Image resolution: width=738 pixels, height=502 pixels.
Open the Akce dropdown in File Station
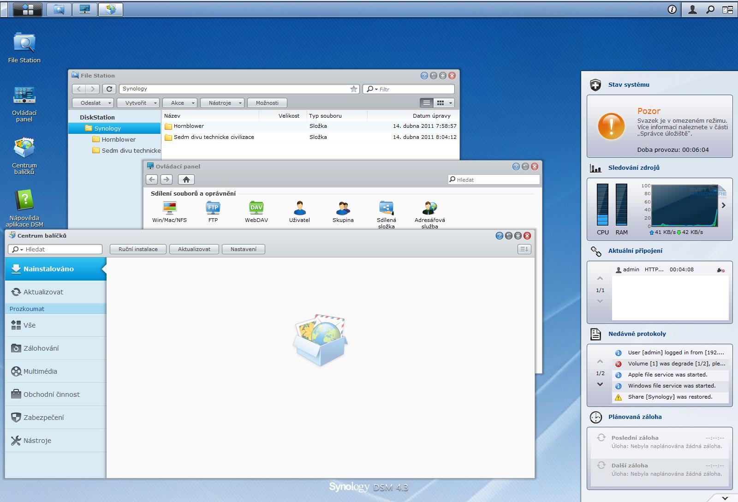pos(179,102)
